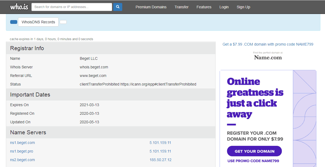
Task: Click the Login link
Action: point(224,7)
